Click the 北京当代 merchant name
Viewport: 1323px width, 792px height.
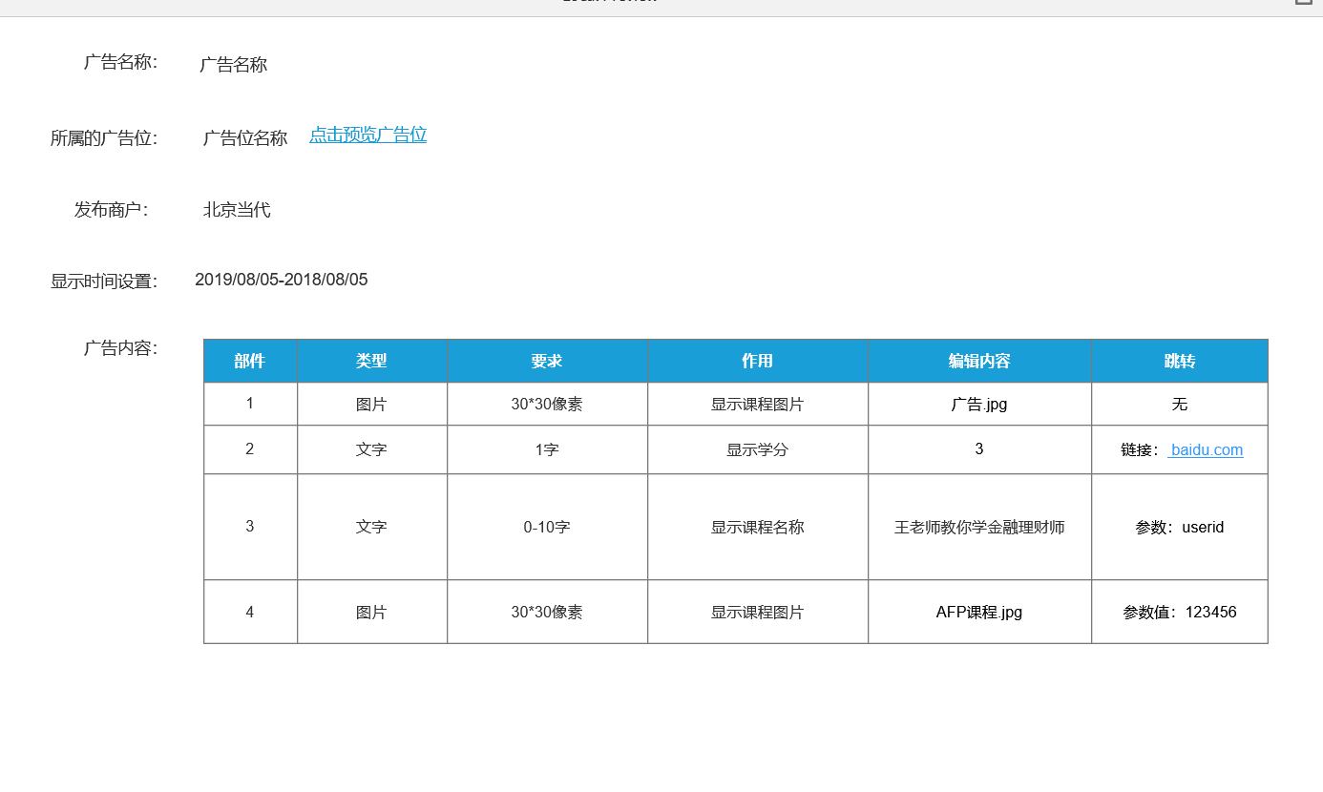(237, 210)
